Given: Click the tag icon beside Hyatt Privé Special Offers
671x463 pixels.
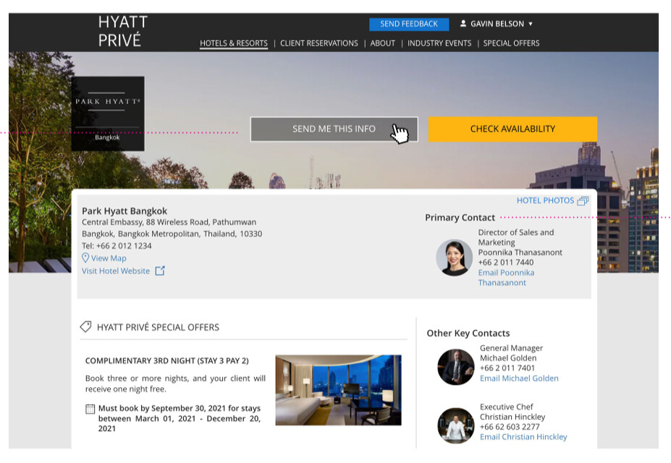Looking at the screenshot, I should 85,327.
